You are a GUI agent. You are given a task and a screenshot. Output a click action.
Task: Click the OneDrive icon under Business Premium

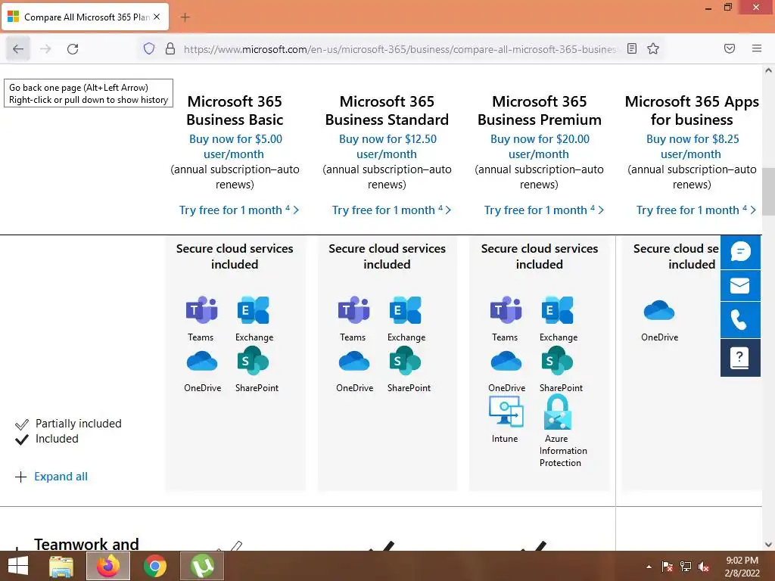(x=506, y=361)
